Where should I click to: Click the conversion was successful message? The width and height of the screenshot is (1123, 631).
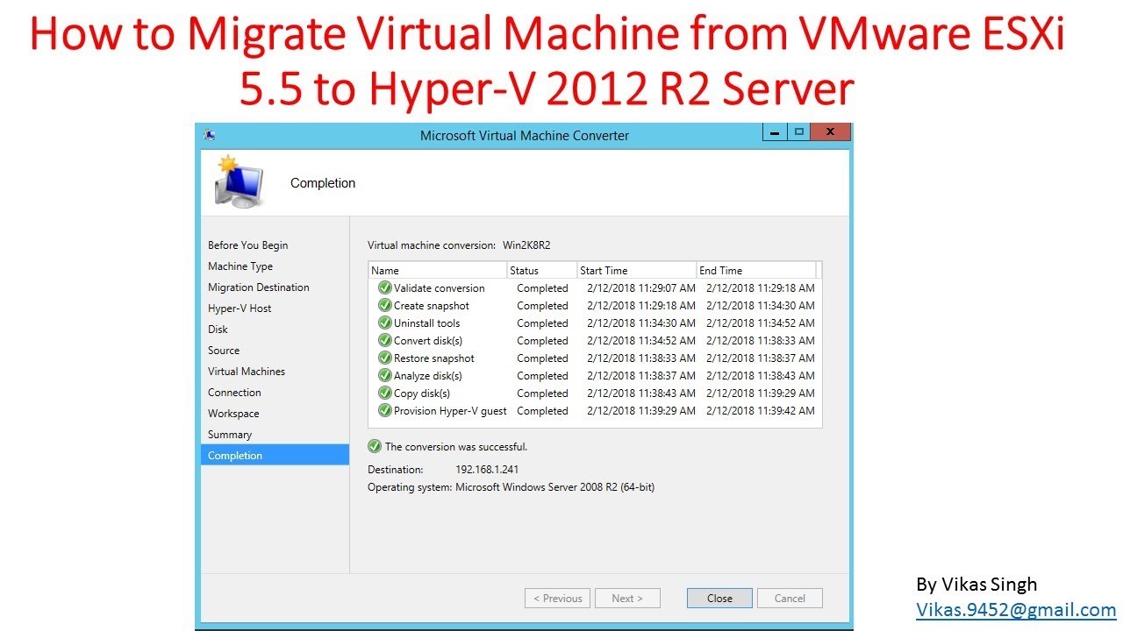click(x=456, y=447)
